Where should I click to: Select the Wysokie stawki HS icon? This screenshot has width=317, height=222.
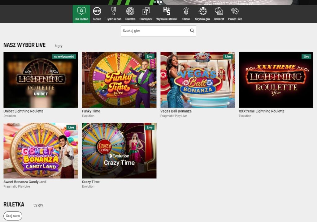click(167, 11)
